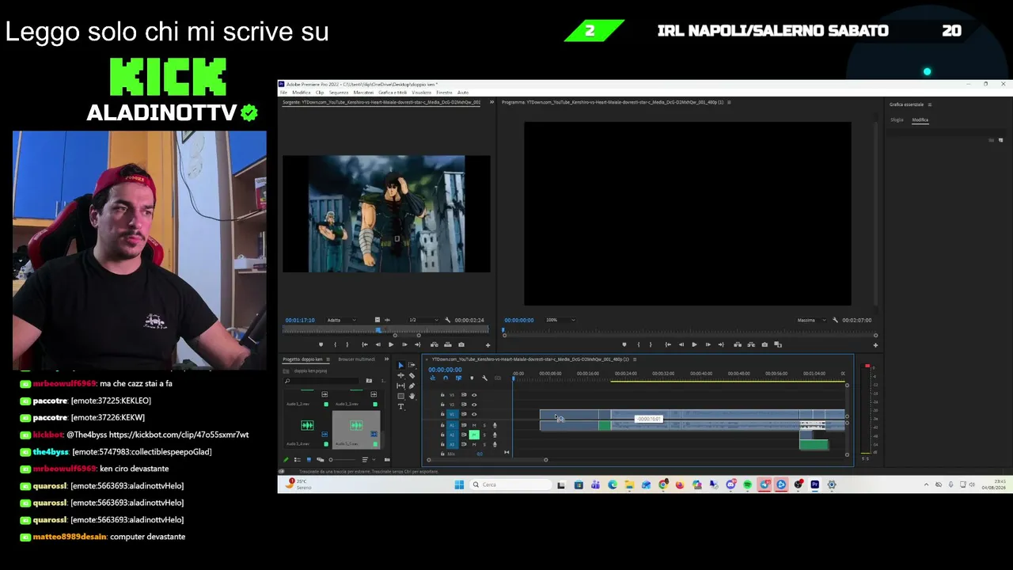Play the Program monitor sequence
The height and width of the screenshot is (570, 1013).
point(694,344)
